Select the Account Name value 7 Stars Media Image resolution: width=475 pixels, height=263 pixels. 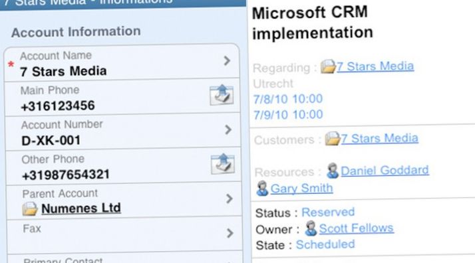pos(63,71)
